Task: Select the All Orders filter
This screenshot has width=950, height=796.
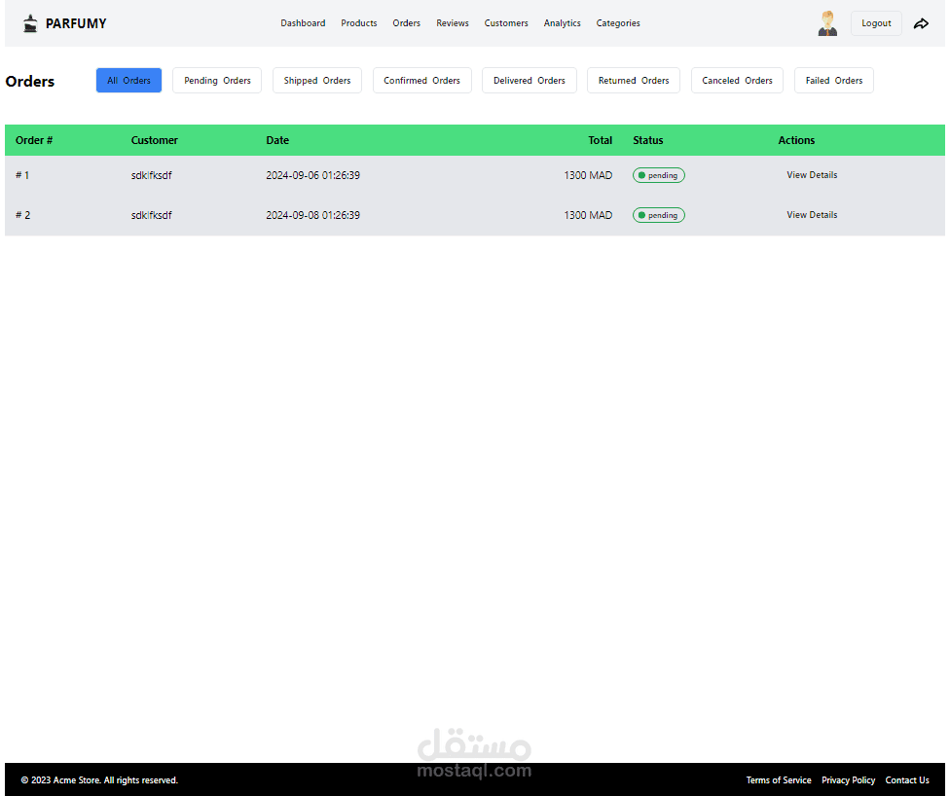Action: coord(129,81)
